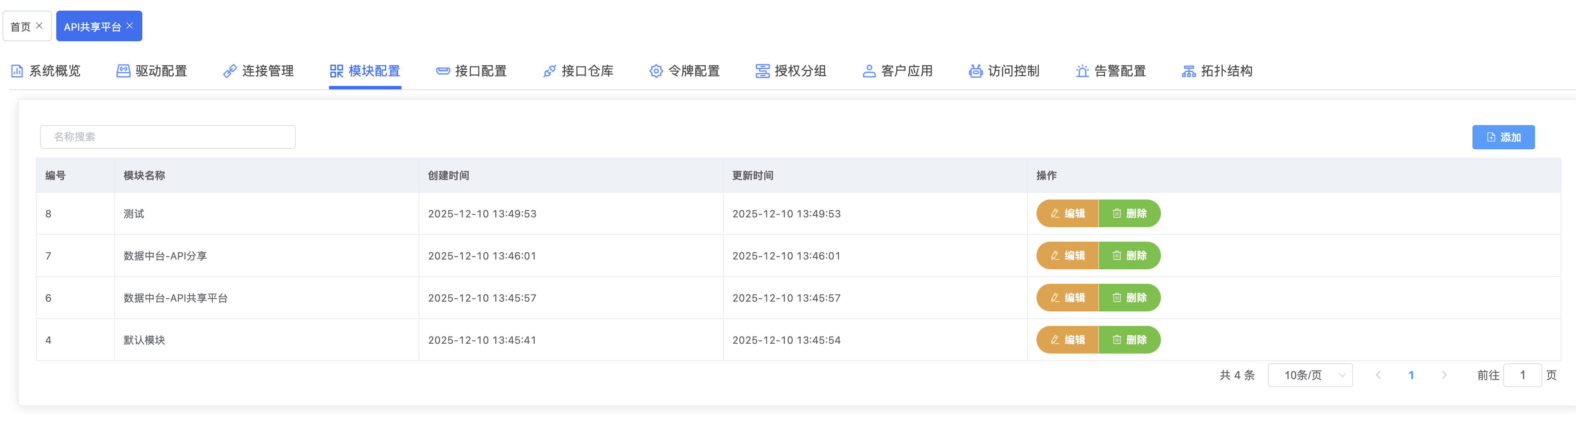Click the 拓扑结构 topology icon
The width and height of the screenshot is (1576, 428).
click(x=1188, y=71)
